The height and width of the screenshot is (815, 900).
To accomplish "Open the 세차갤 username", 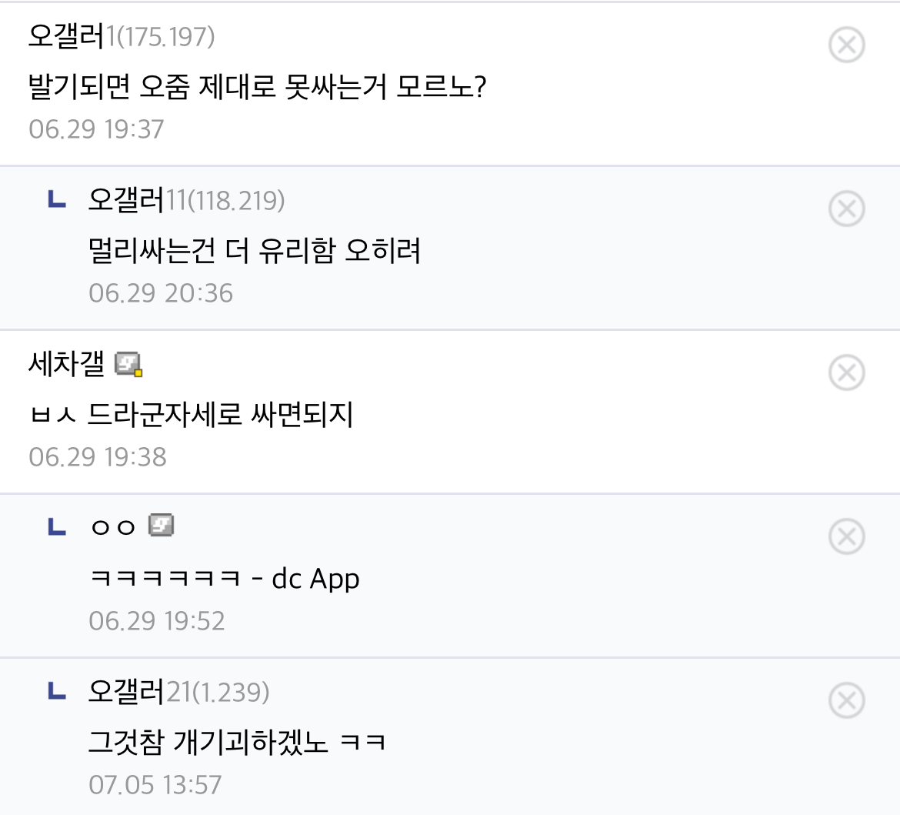I will point(67,363).
